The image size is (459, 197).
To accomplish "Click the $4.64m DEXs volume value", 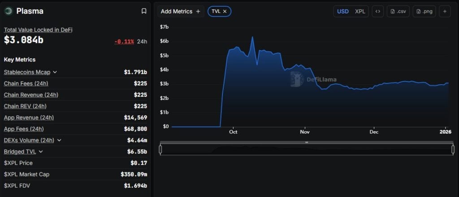I will (137, 140).
